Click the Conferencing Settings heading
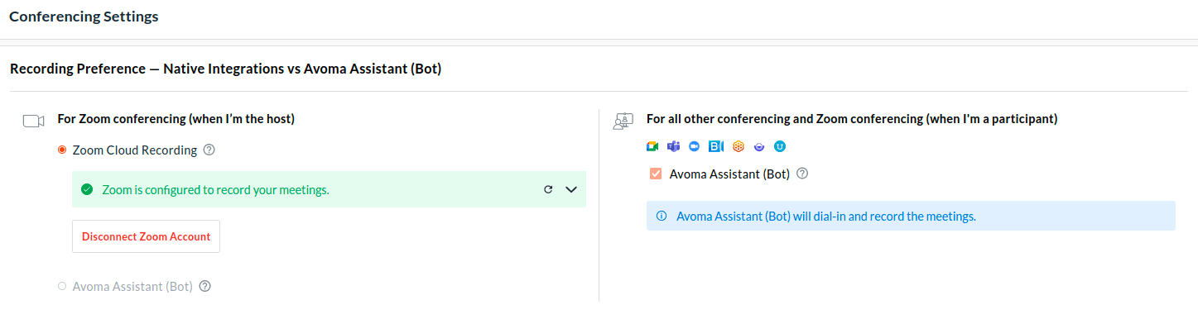Image resolution: width=1198 pixels, height=319 pixels. pyautogui.click(x=84, y=17)
